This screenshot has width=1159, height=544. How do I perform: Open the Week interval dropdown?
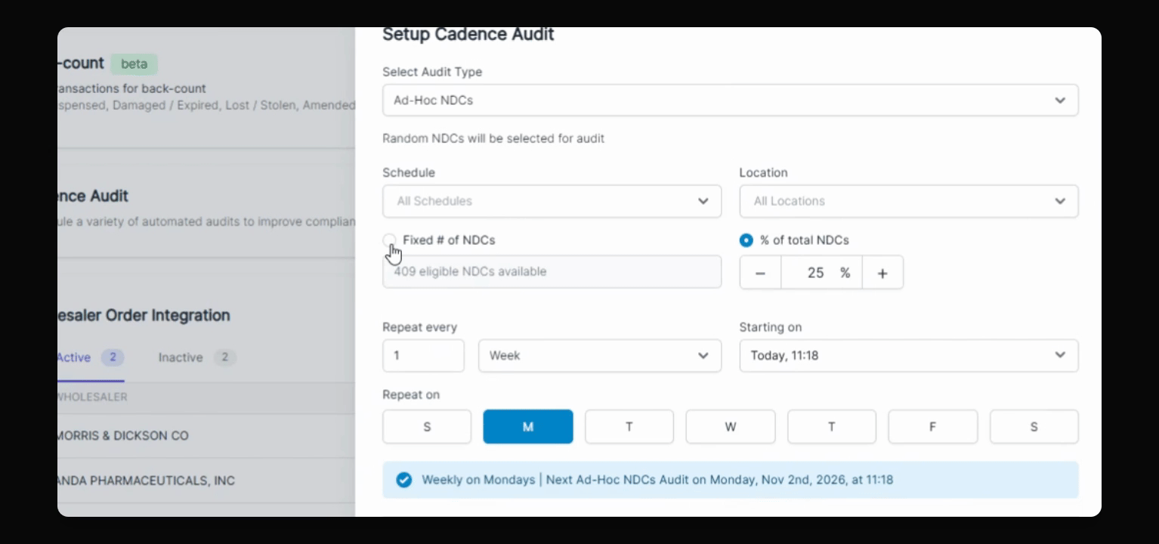[600, 355]
